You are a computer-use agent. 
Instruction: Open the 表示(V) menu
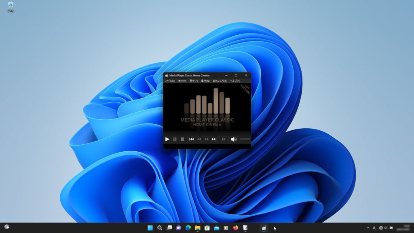point(182,81)
